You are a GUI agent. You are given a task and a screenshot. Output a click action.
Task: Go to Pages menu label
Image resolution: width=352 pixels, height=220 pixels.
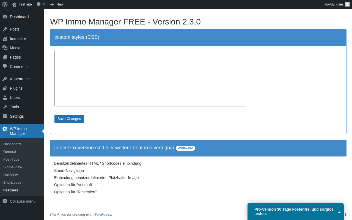tap(15, 57)
